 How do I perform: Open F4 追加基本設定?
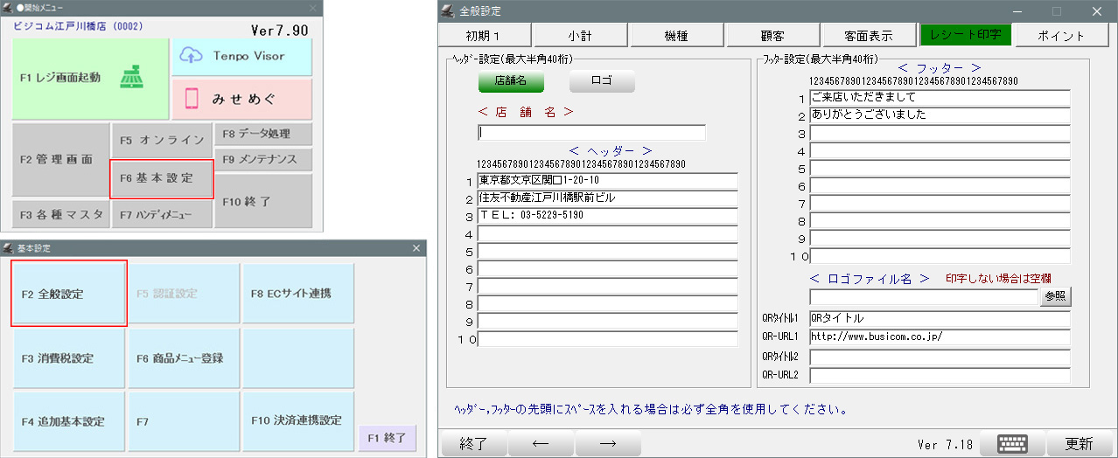(69, 421)
